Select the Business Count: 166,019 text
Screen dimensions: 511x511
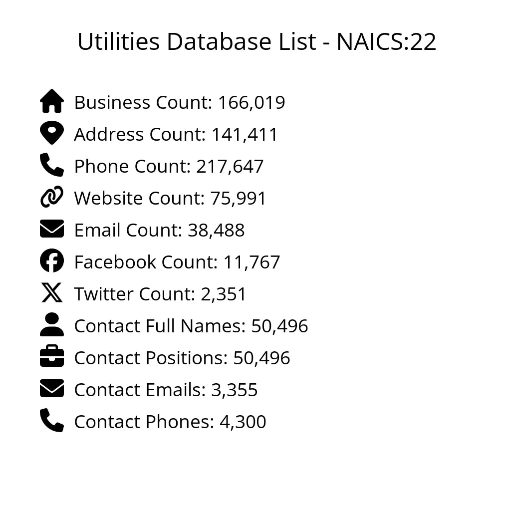point(180,102)
